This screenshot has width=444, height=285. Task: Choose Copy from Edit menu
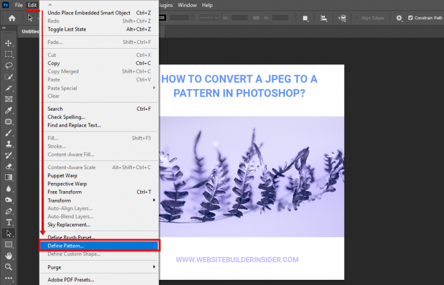click(x=99, y=63)
